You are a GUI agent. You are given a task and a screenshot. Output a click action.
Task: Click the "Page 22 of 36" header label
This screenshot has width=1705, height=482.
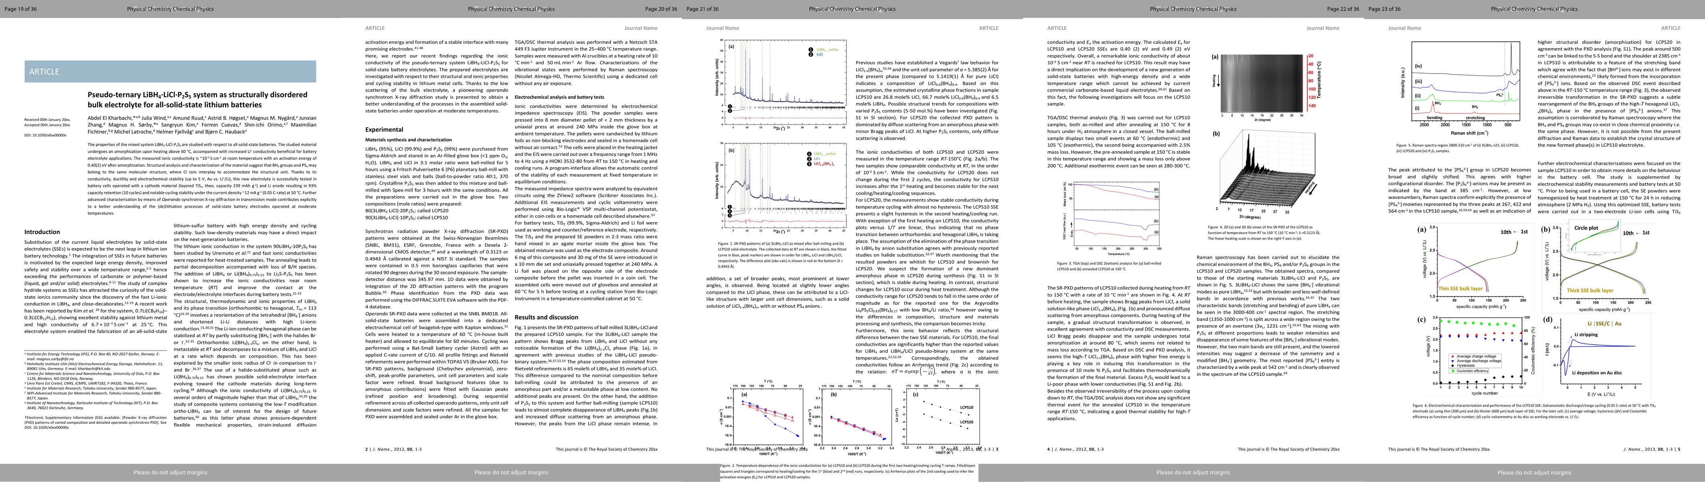(x=1343, y=9)
